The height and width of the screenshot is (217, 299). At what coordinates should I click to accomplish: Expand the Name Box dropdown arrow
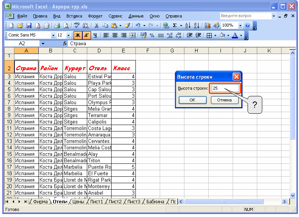click(x=43, y=44)
